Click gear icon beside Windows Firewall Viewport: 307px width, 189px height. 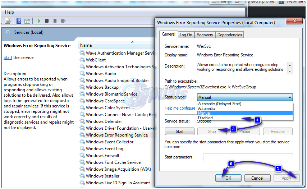[x=82, y=155]
